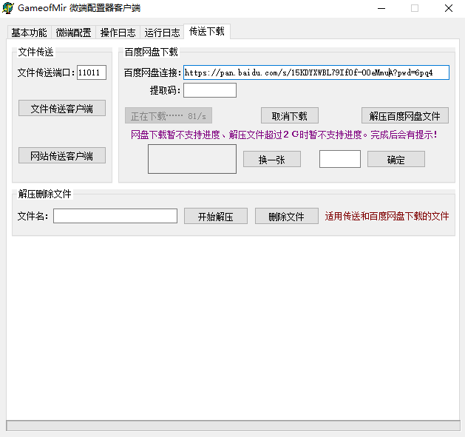Viewport: 465px width, 437px height.
Task: Click the 取消下载 button
Action: point(289,116)
